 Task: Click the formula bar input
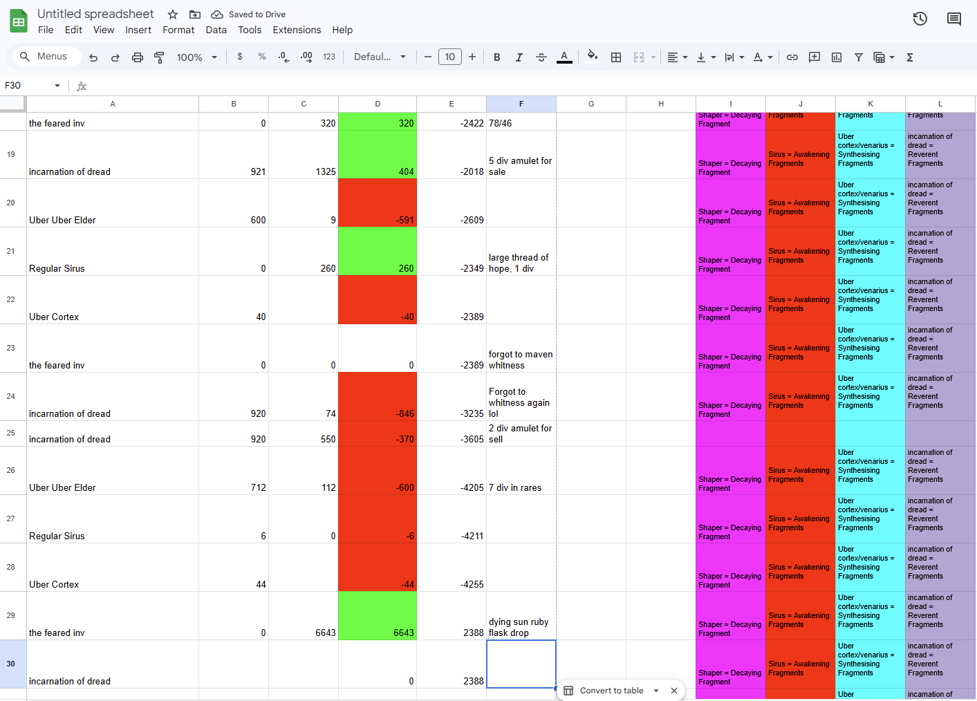coord(532,86)
